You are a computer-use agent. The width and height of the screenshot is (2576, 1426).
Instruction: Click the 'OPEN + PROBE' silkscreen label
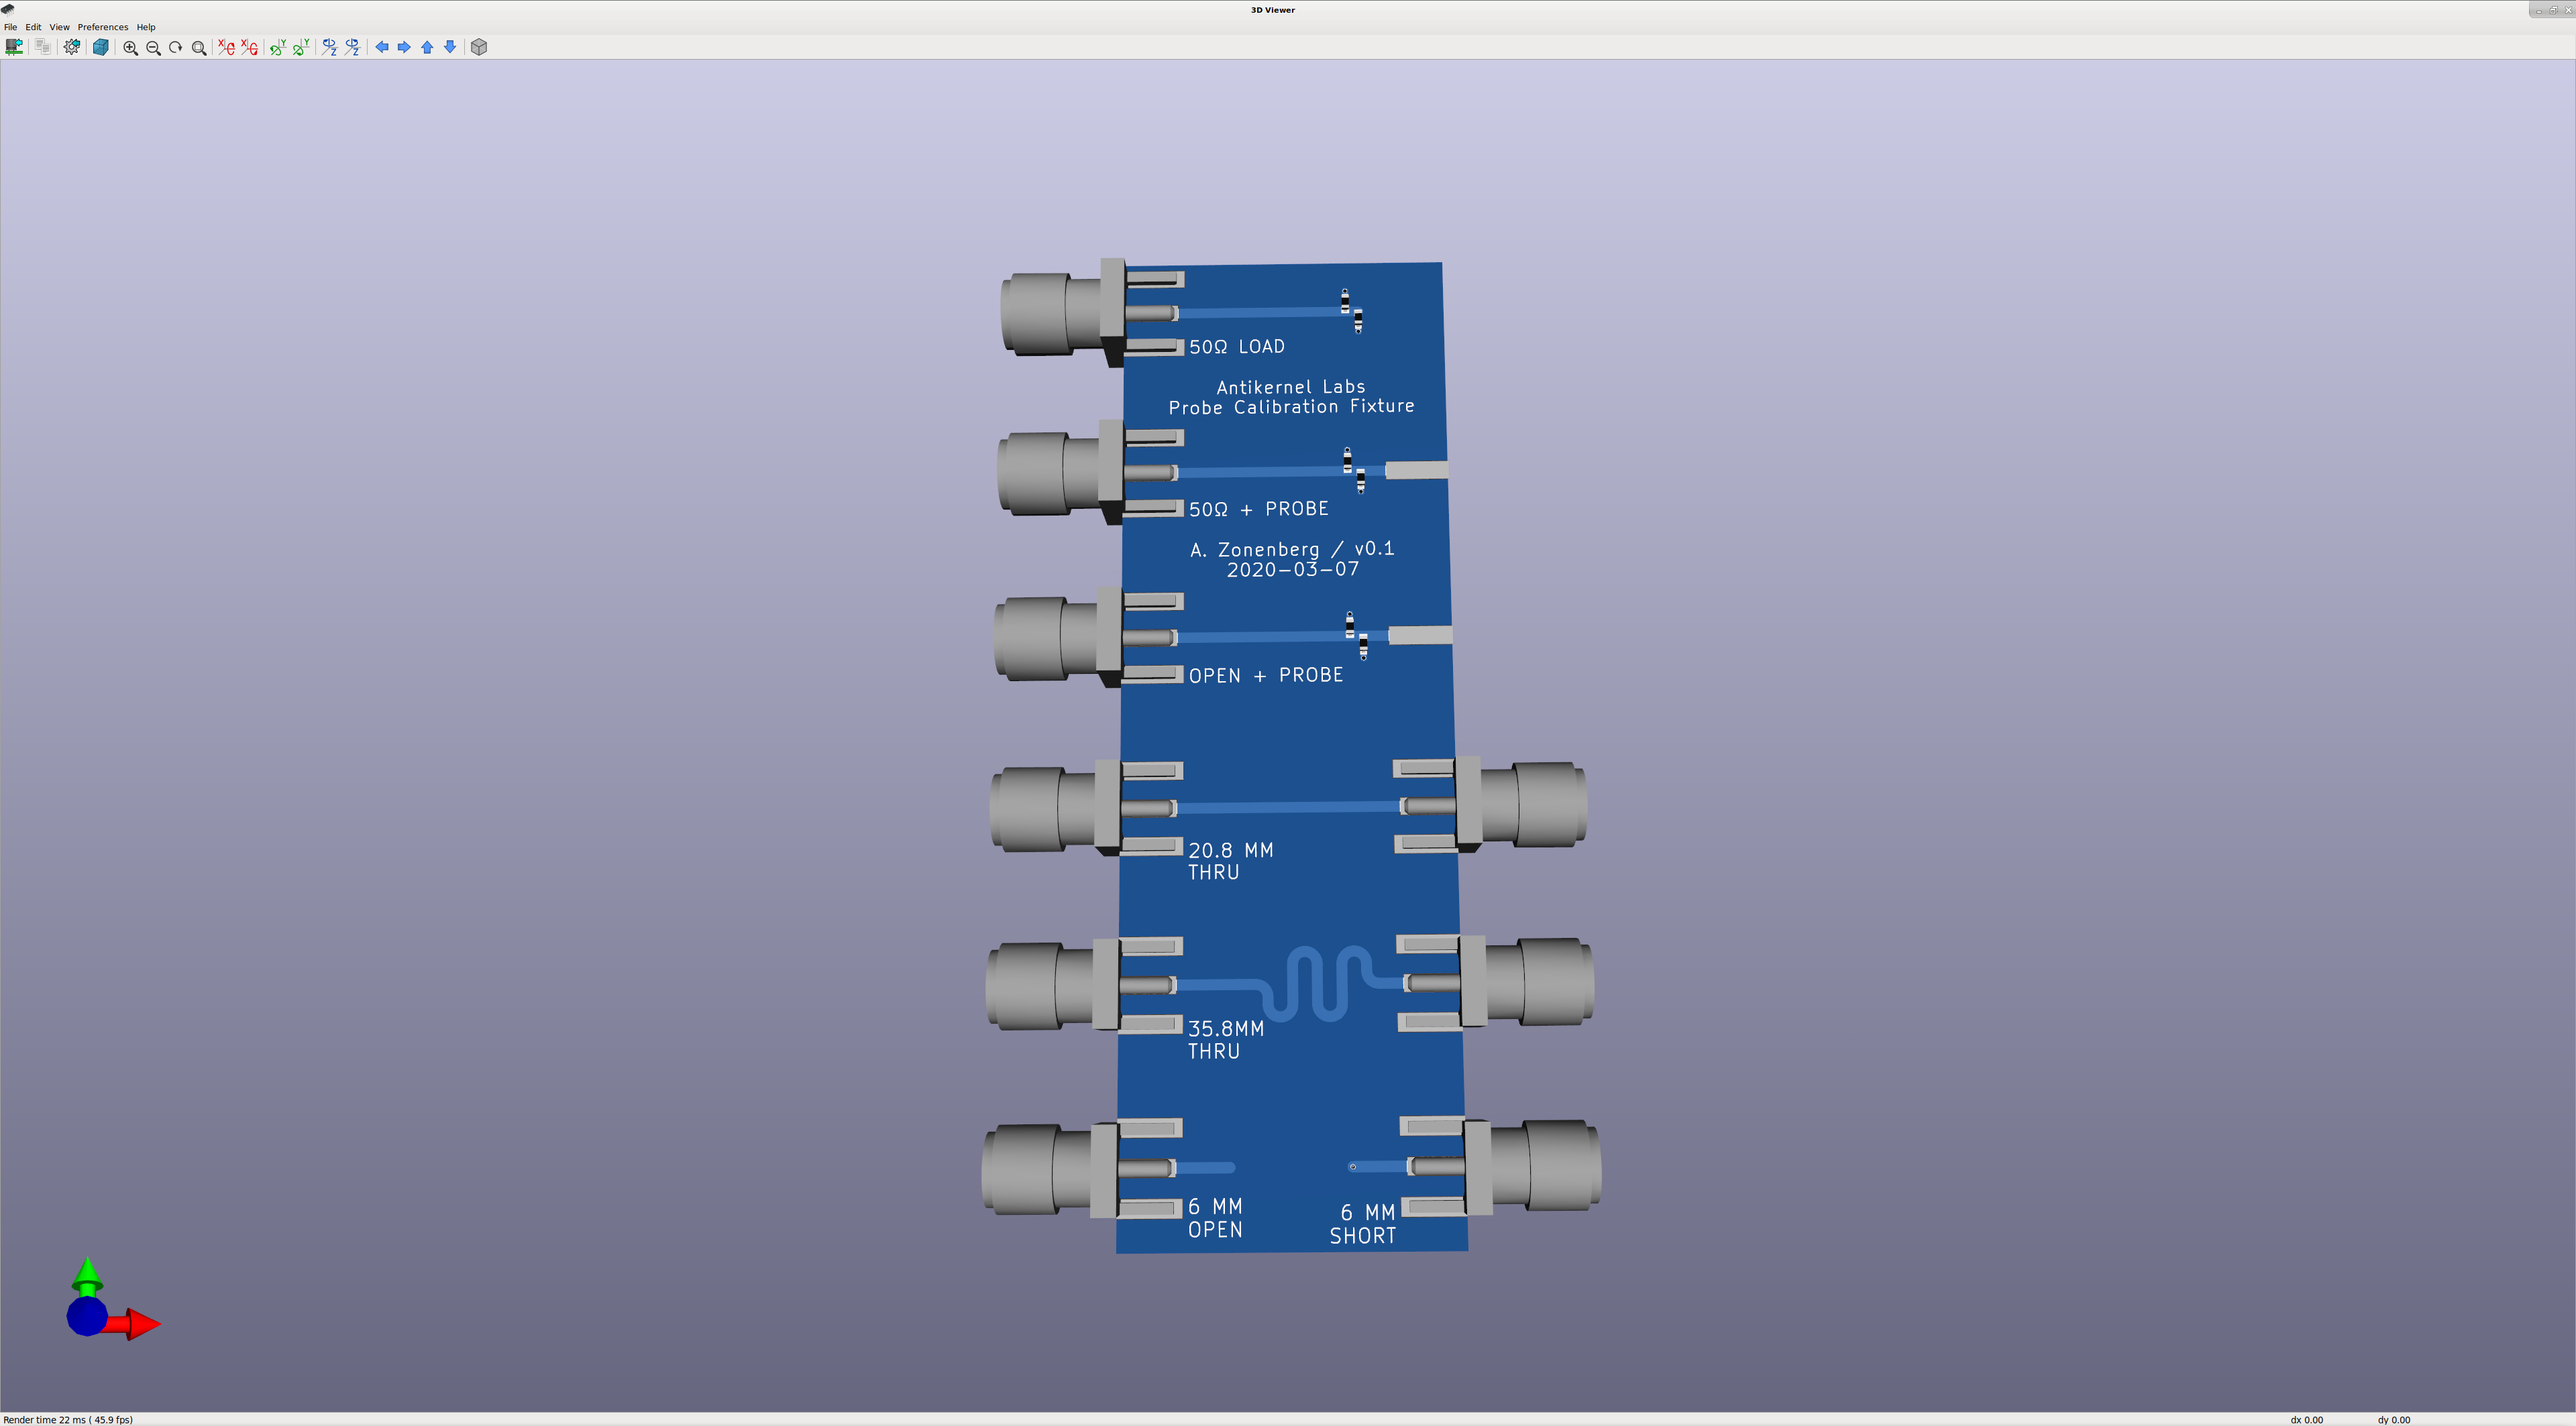click(1266, 676)
